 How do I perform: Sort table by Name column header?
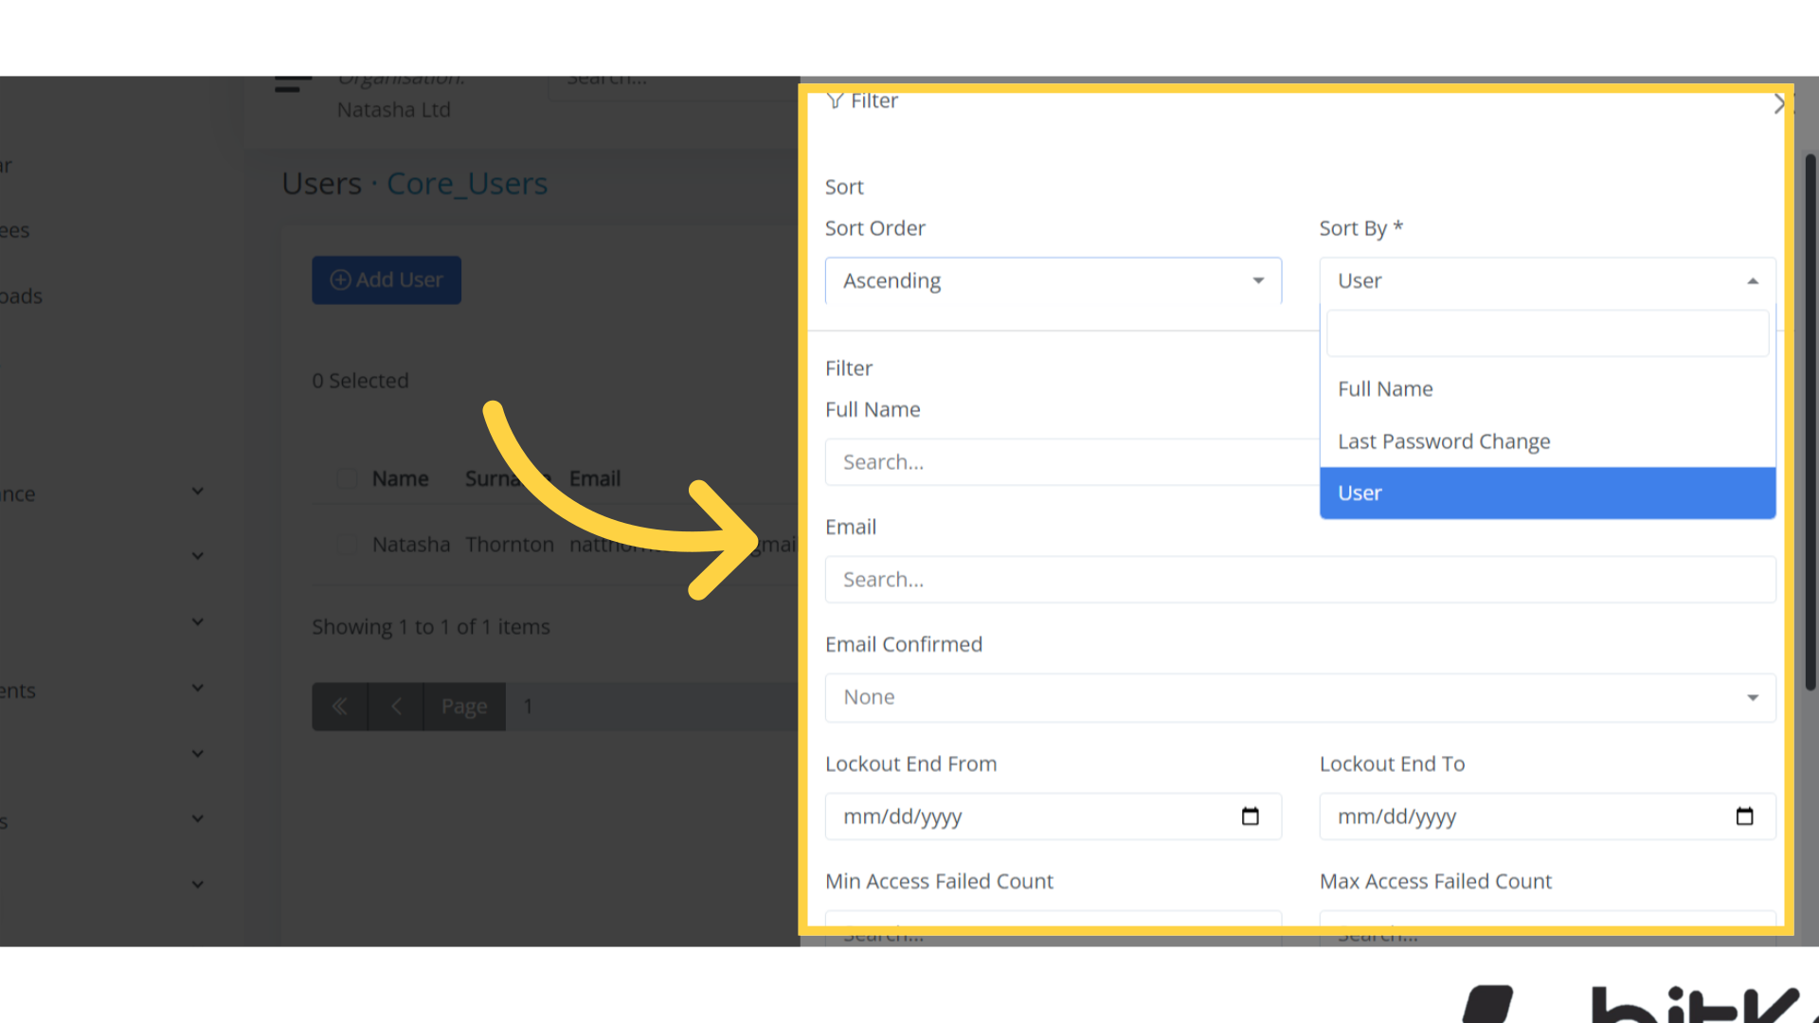[x=400, y=479]
